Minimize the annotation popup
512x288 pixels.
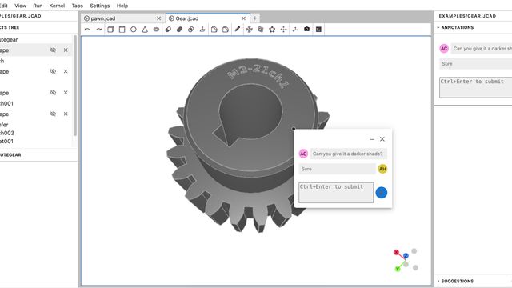pyautogui.click(x=372, y=139)
